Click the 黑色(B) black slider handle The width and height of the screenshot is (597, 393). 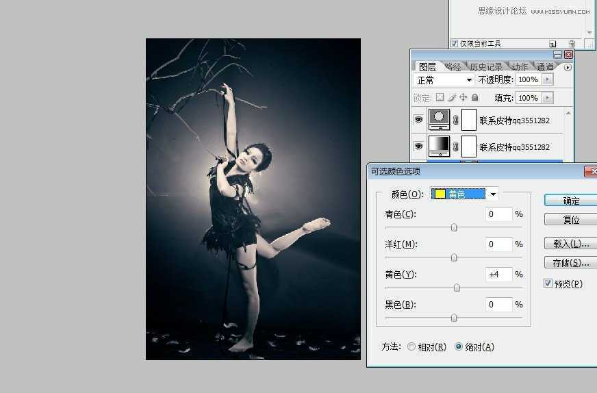(x=454, y=318)
